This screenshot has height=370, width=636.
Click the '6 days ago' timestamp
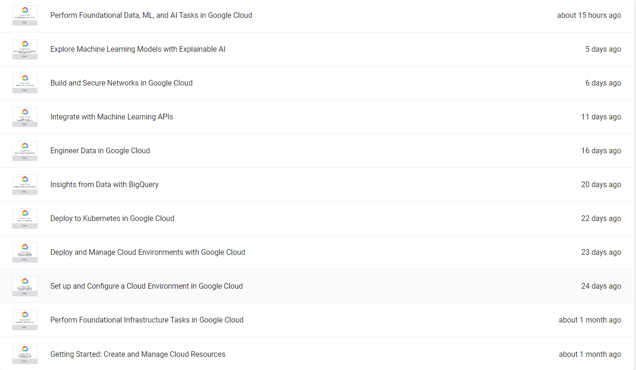(603, 83)
